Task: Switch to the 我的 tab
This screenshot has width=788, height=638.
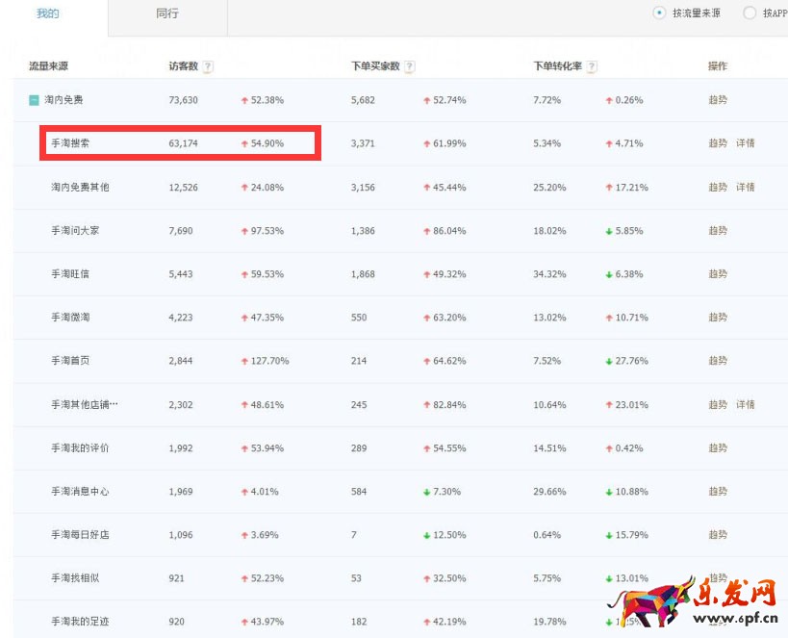Action: 48,13
